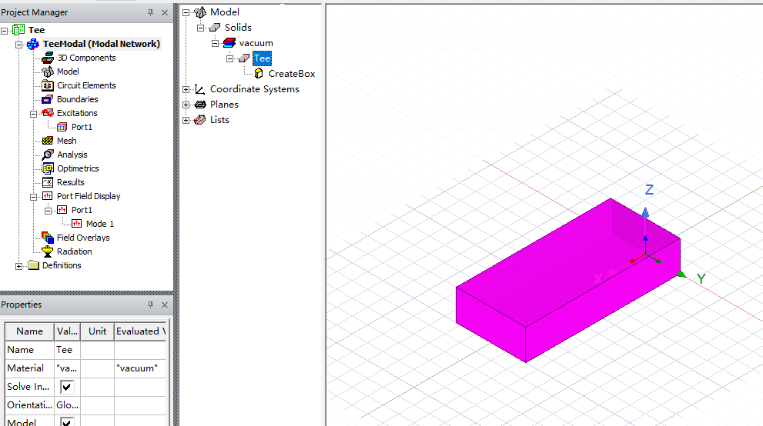
Task: Click the Evaluated Value column header
Action: [141, 331]
